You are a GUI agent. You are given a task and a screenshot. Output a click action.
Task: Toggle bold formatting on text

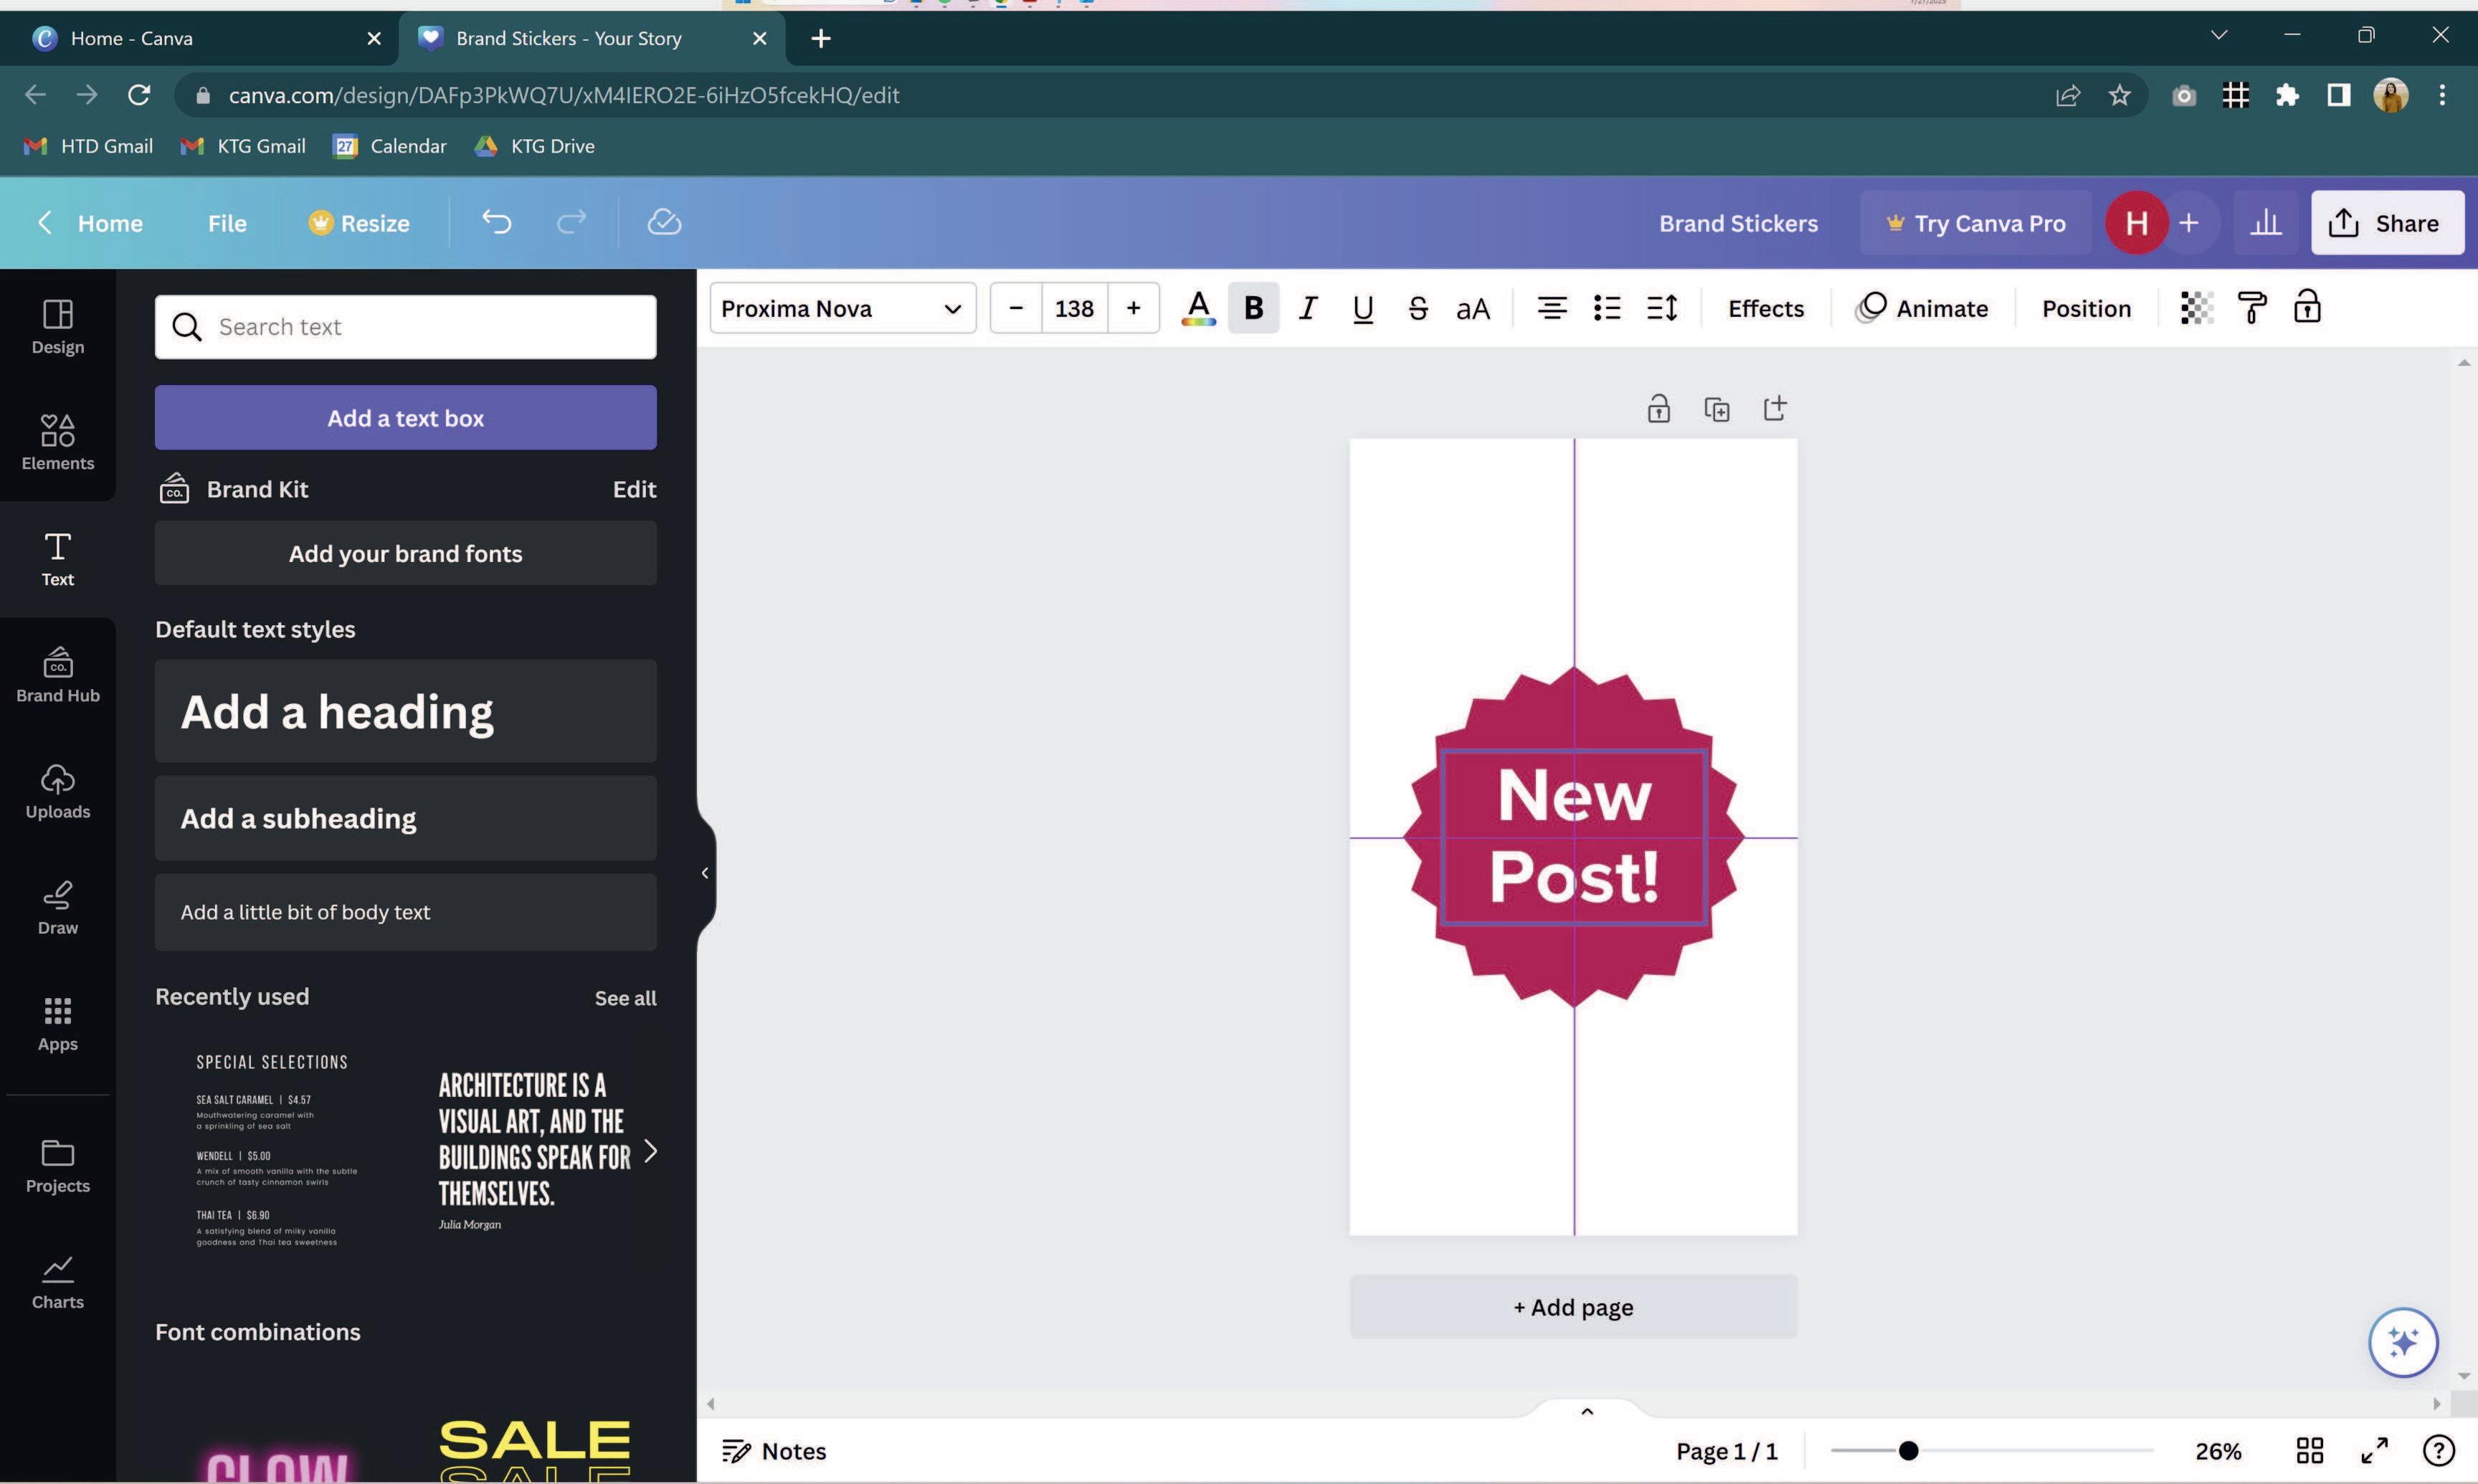pyautogui.click(x=1253, y=308)
